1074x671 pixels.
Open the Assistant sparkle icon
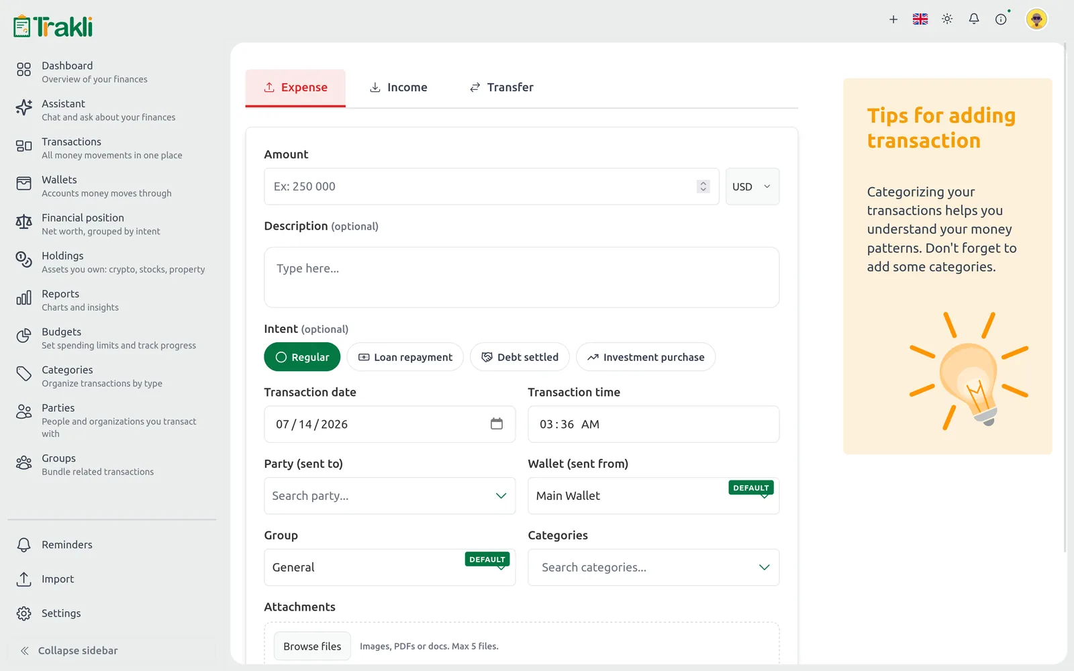23,107
